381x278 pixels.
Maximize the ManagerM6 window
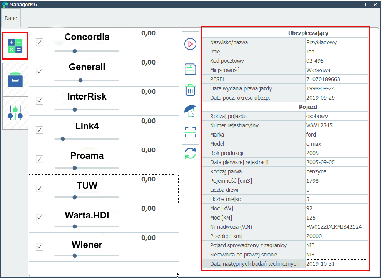364,5
